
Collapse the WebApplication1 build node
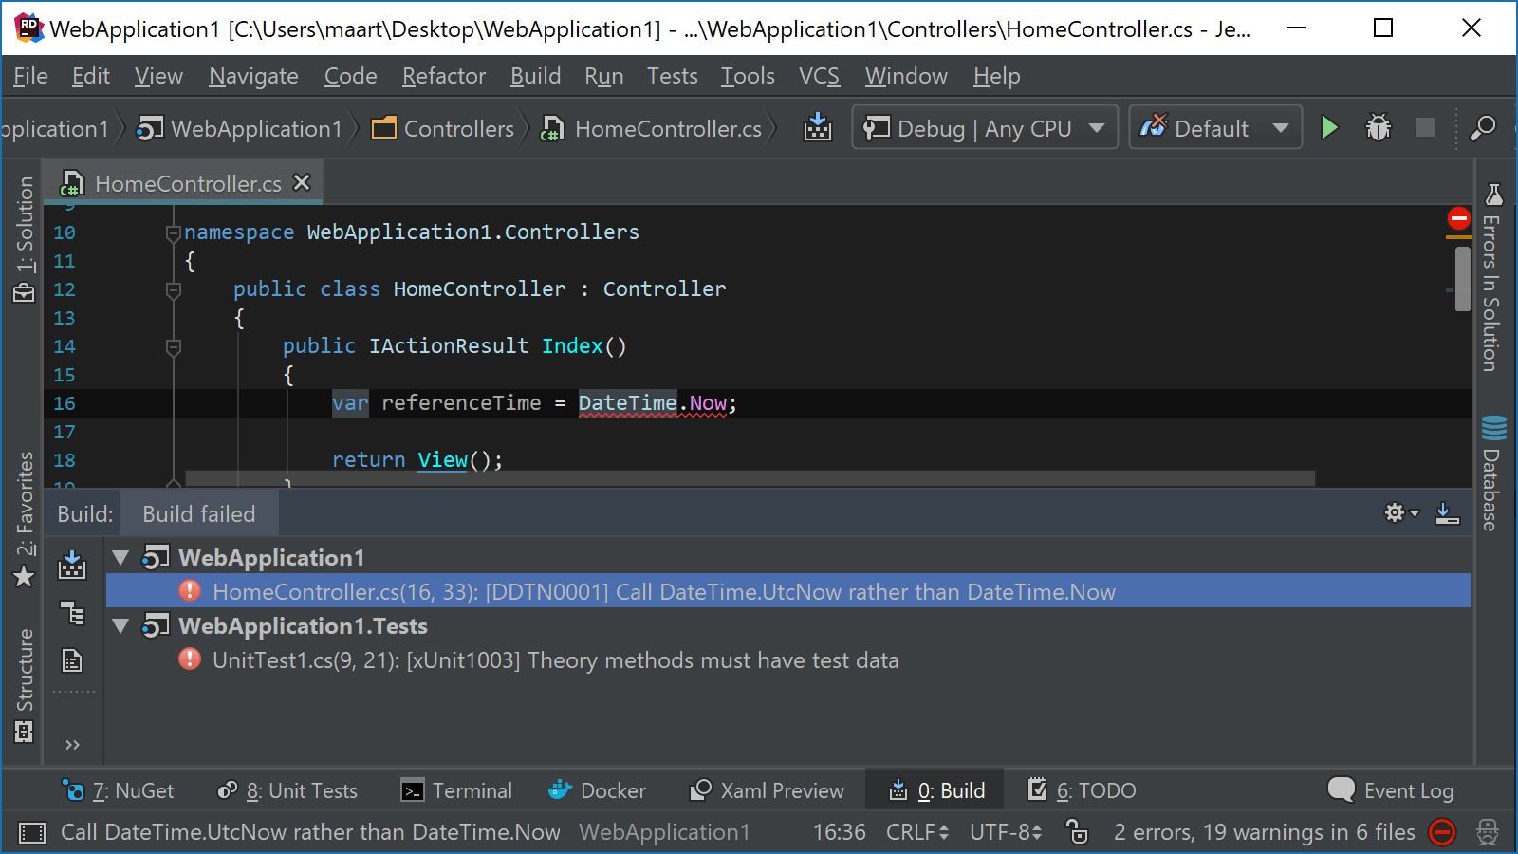coord(120,557)
